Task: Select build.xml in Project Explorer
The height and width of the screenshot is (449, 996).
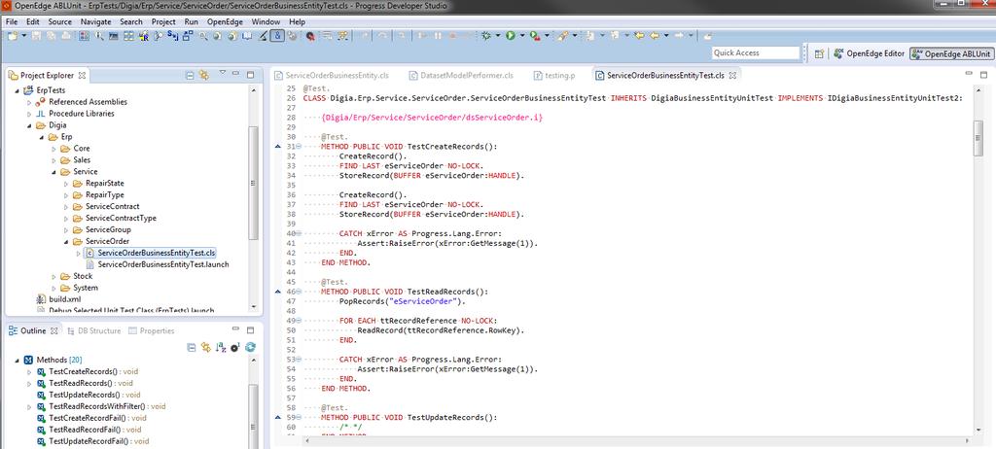Action: pos(65,299)
